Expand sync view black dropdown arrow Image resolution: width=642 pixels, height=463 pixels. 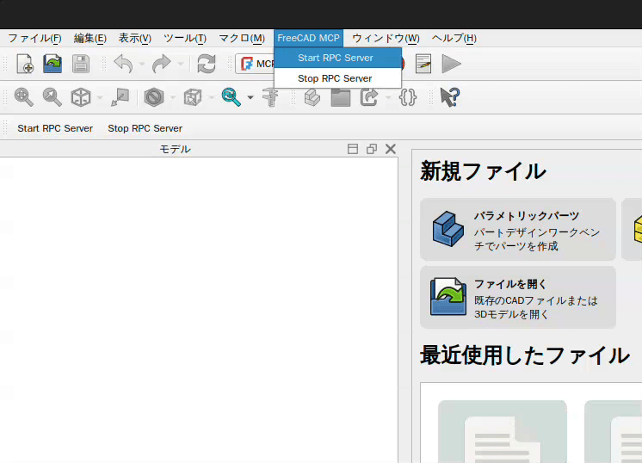point(250,97)
